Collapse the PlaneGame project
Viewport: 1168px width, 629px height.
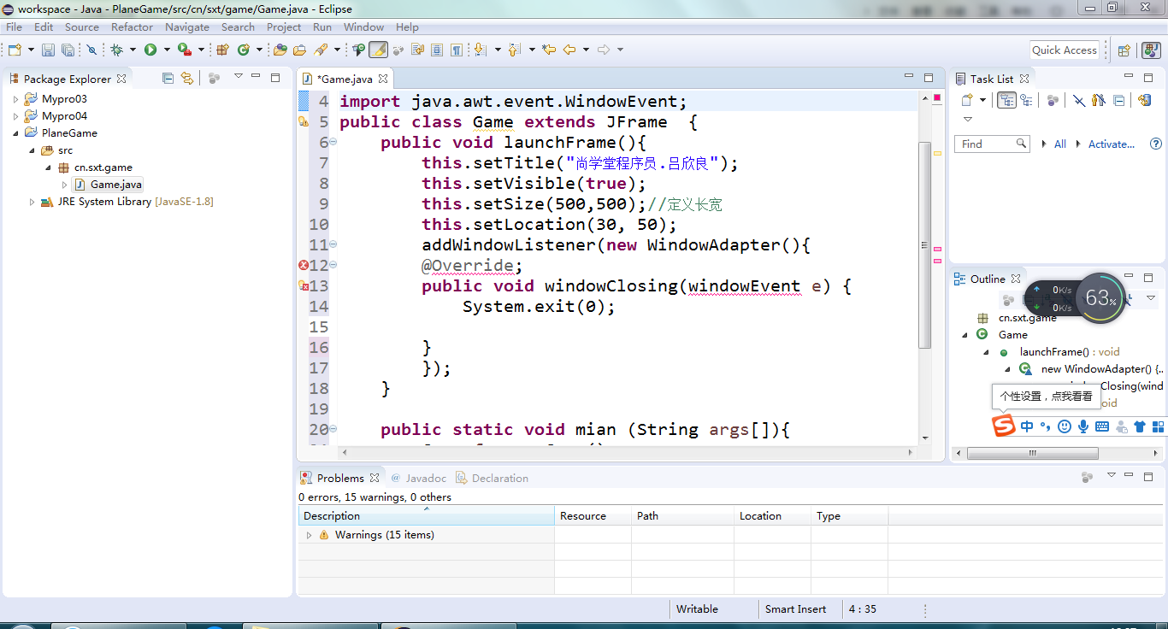pos(15,133)
